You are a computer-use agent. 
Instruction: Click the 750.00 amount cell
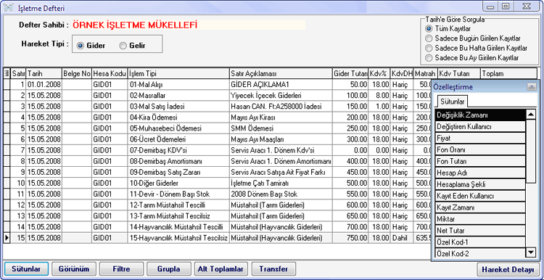(350, 238)
